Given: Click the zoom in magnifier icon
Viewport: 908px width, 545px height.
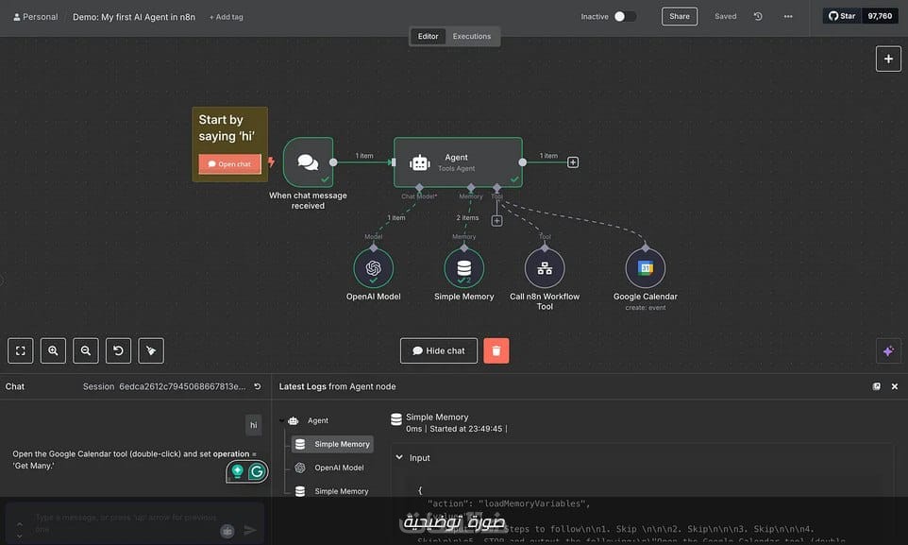Looking at the screenshot, I should tap(53, 350).
